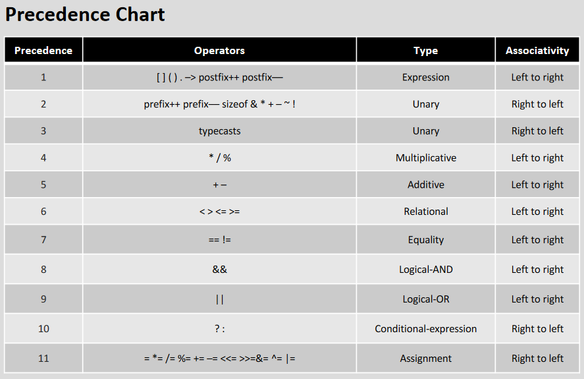Screen dimensions: 584x379
Task: Click the && operator cell
Action: click(219, 270)
